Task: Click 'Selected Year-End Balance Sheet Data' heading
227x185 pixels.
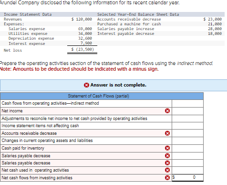Action: coord(138,14)
